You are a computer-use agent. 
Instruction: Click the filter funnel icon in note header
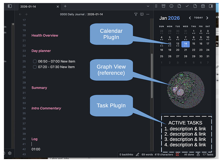tap(136, 14)
